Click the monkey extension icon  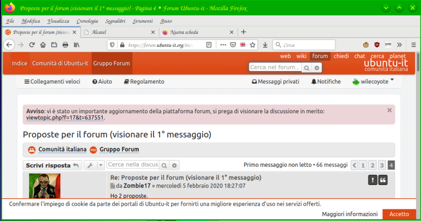pyautogui.click(x=366, y=45)
